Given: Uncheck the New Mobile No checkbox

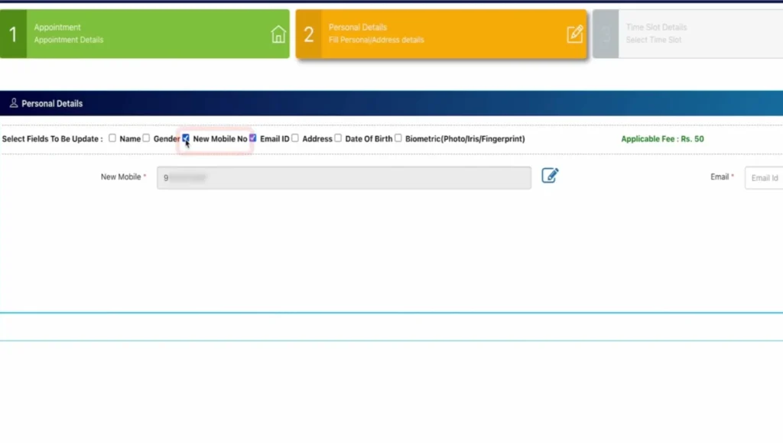Looking at the screenshot, I should point(186,138).
